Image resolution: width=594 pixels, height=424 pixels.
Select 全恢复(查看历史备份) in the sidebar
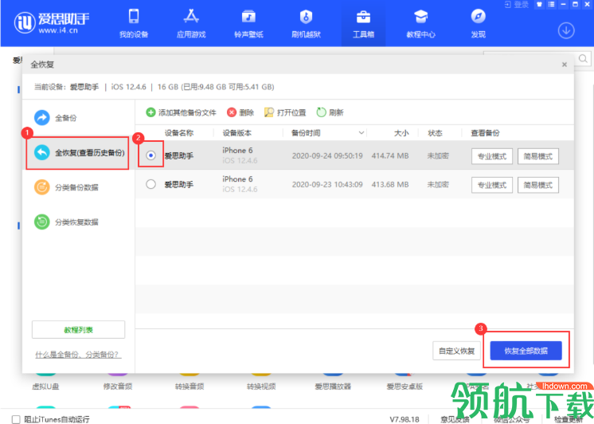77,153
